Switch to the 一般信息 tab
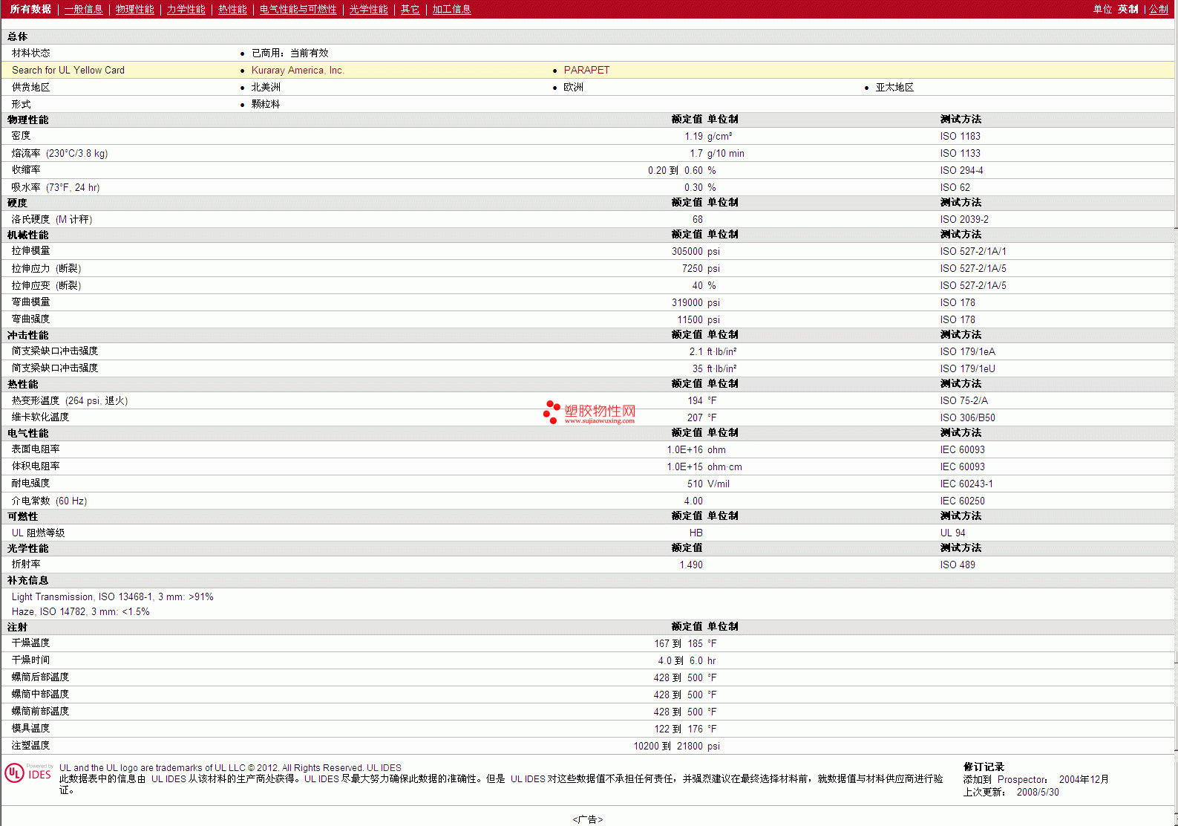 84,9
